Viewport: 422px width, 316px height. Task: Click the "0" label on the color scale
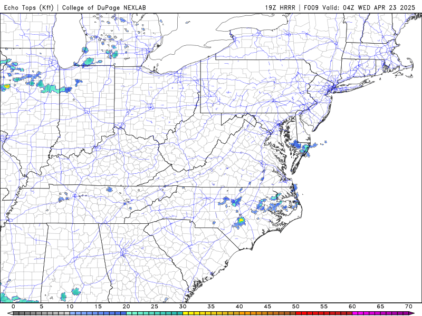13,307
